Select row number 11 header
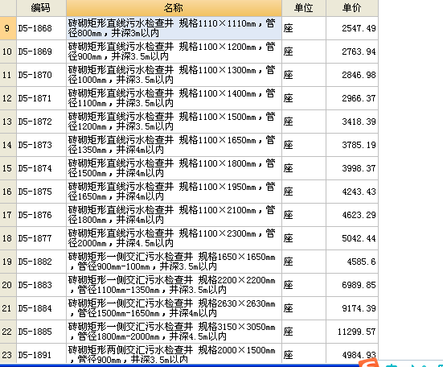 tap(8, 75)
